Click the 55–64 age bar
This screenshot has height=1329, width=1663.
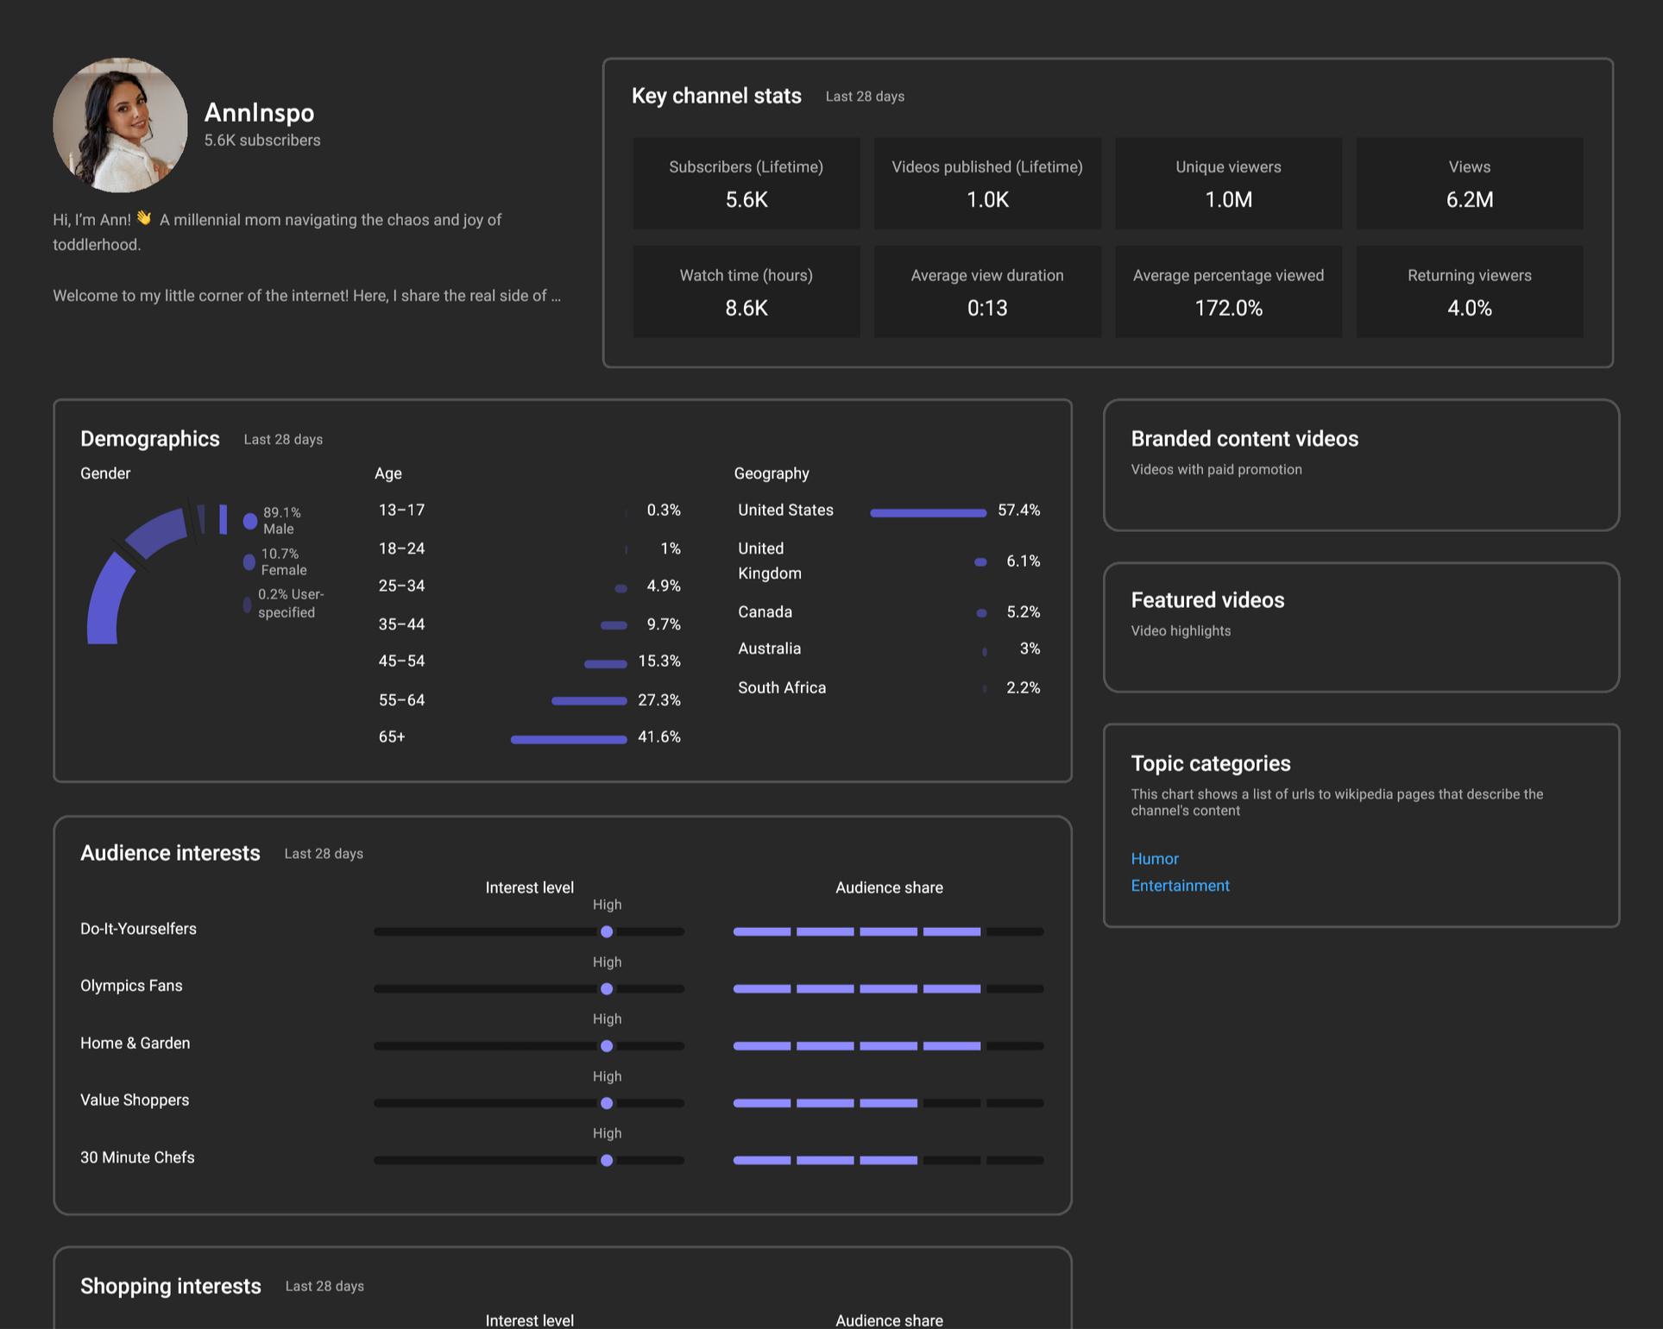point(589,701)
